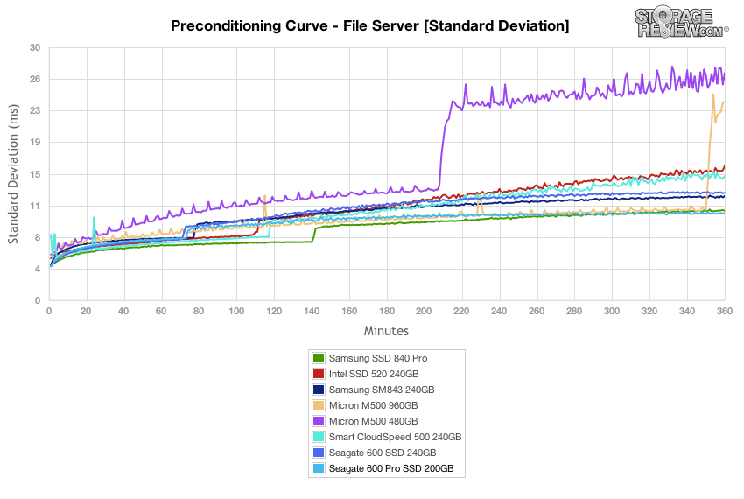Click the Minutes x-axis title
The image size is (744, 499).
(386, 331)
